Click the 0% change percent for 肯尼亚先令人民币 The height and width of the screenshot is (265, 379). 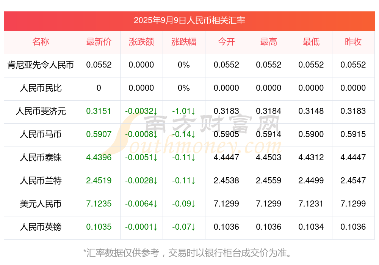[184, 65]
